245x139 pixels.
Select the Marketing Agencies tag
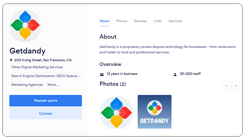tap(27, 85)
